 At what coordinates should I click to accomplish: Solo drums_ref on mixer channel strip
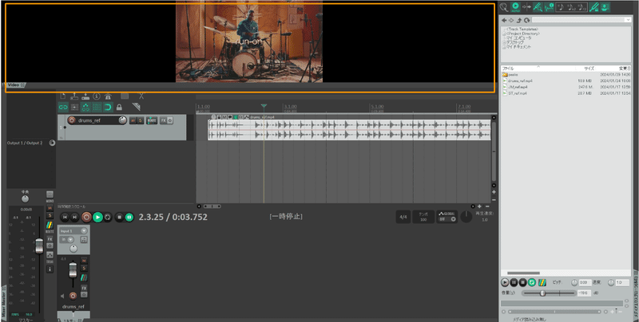[x=84, y=269]
